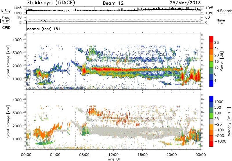
Task: Click the '28' tick on Power colorbar
Action: pos(216,42)
